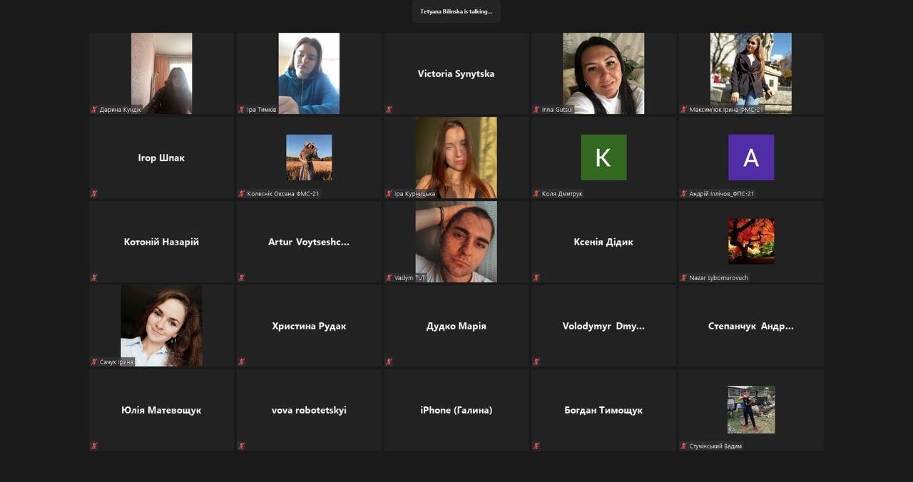Select the Дудко Марія participant tile
913x482 pixels.
[x=456, y=326]
